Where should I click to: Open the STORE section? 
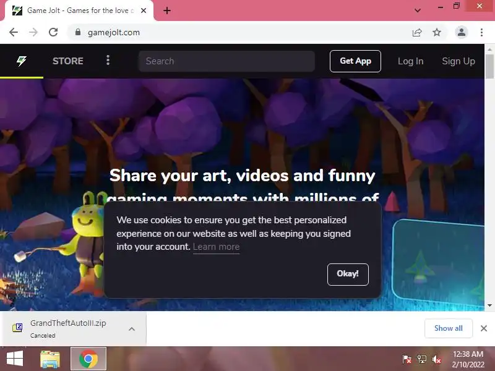click(68, 61)
